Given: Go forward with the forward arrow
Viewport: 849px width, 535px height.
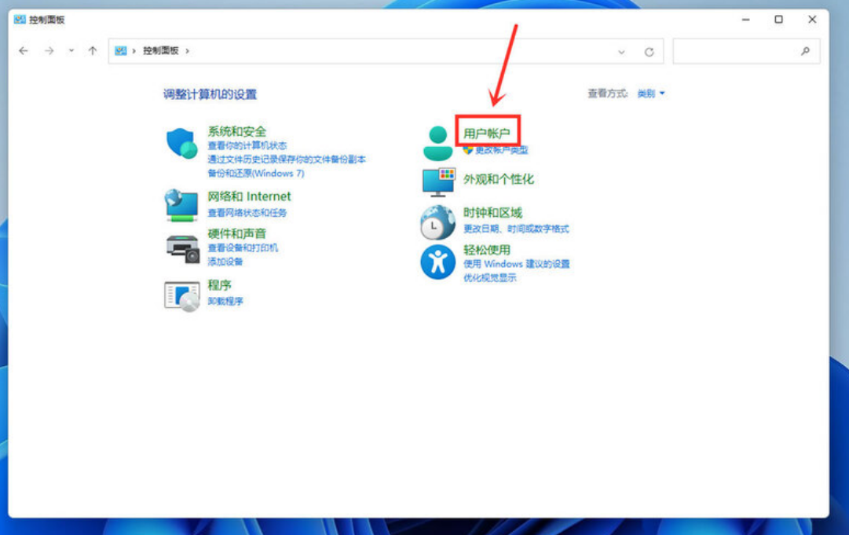Looking at the screenshot, I should [49, 51].
